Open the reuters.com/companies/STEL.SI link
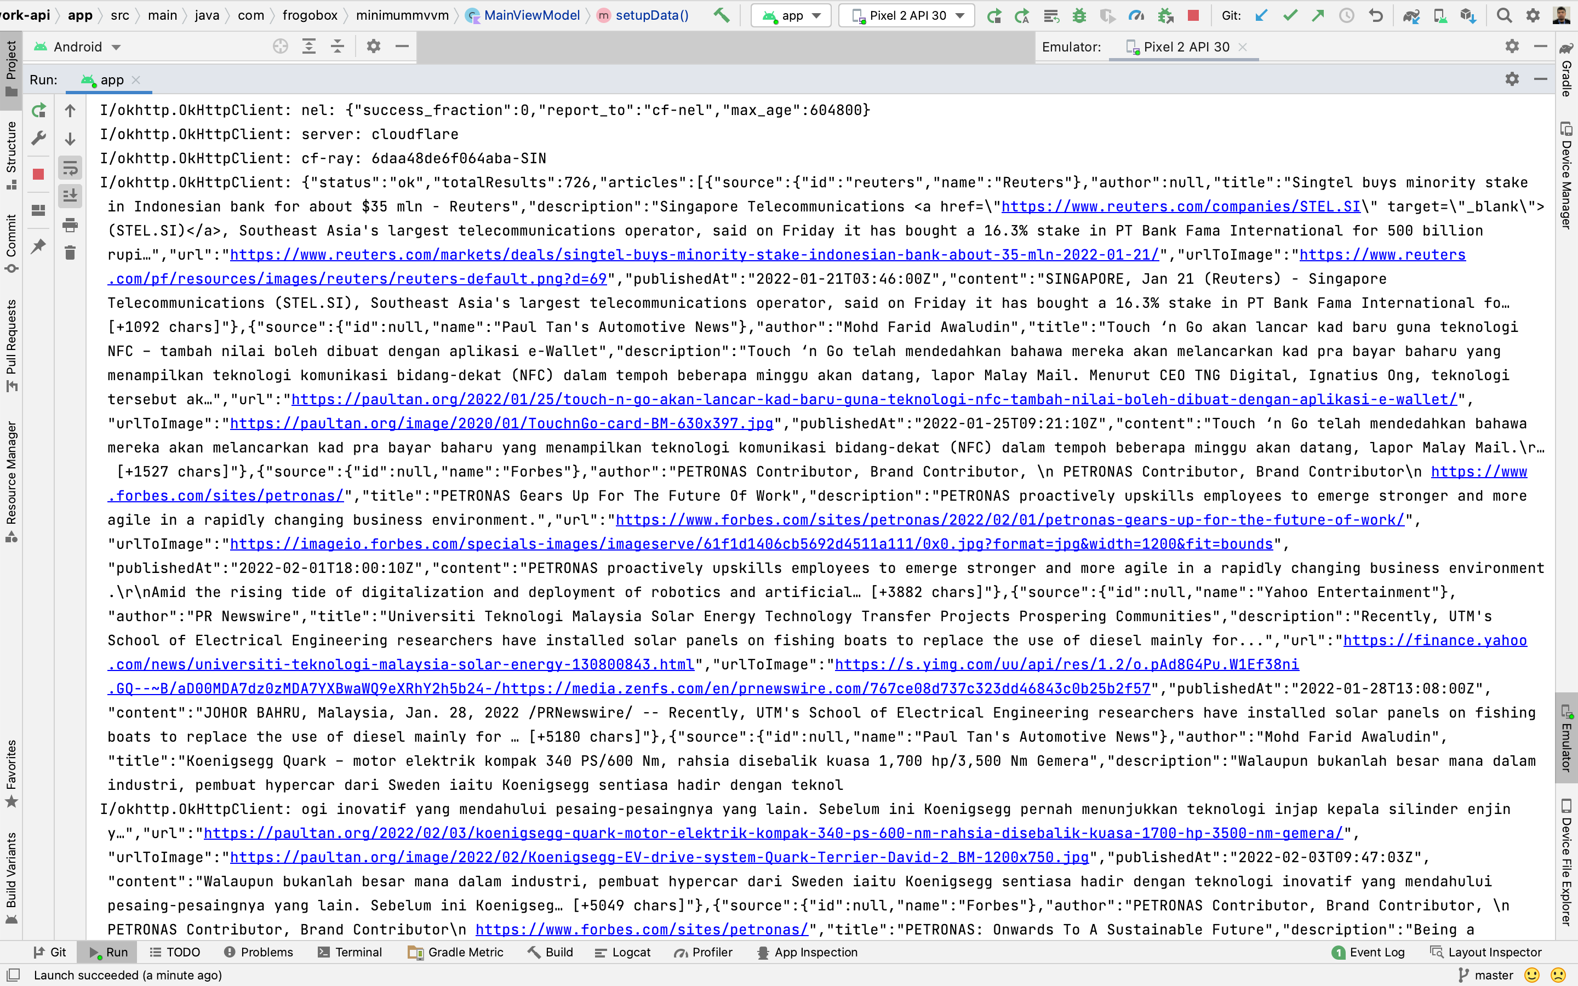 click(1180, 207)
